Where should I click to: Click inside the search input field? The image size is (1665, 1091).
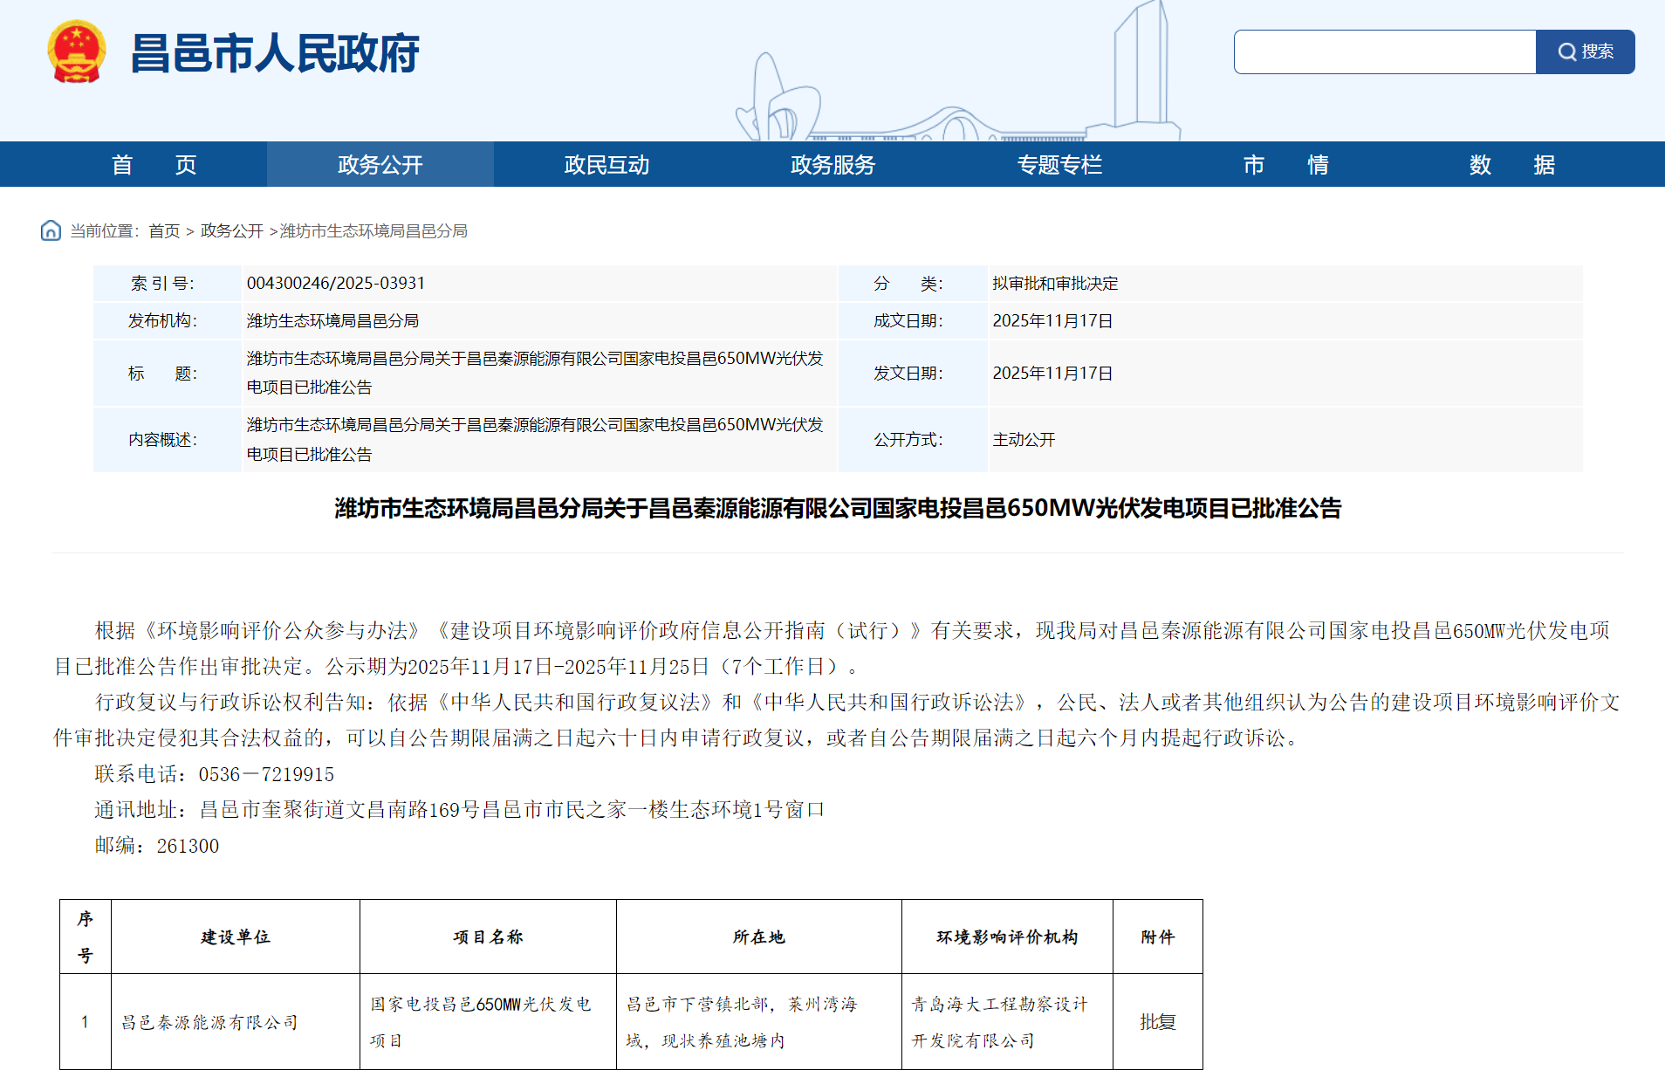(1384, 52)
